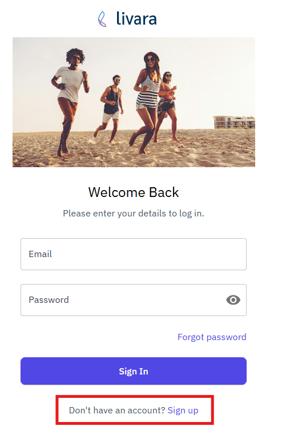
Task: Click the Email placeholder label
Action: pyautogui.click(x=41, y=254)
